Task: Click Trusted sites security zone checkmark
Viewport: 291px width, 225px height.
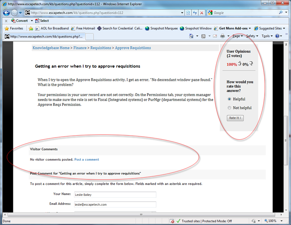Action: click(178, 221)
